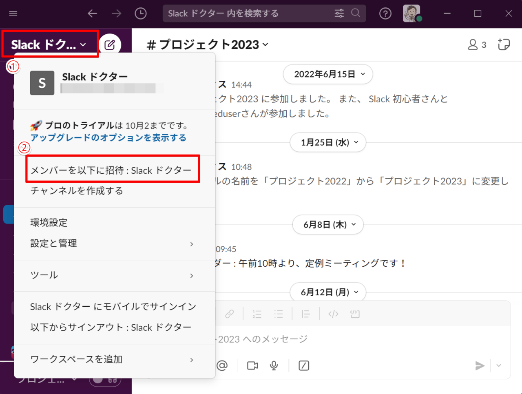Toggle huddle headphones switch
Screen dimensions: 522x394
[x=104, y=380]
